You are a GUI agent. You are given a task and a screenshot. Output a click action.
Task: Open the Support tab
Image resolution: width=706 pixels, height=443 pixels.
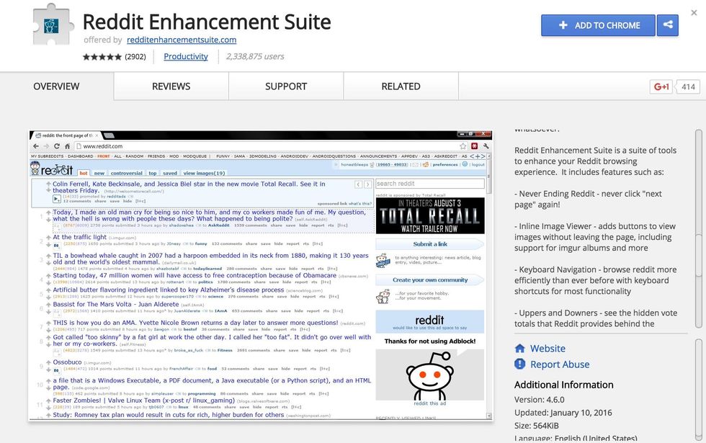[286, 86]
